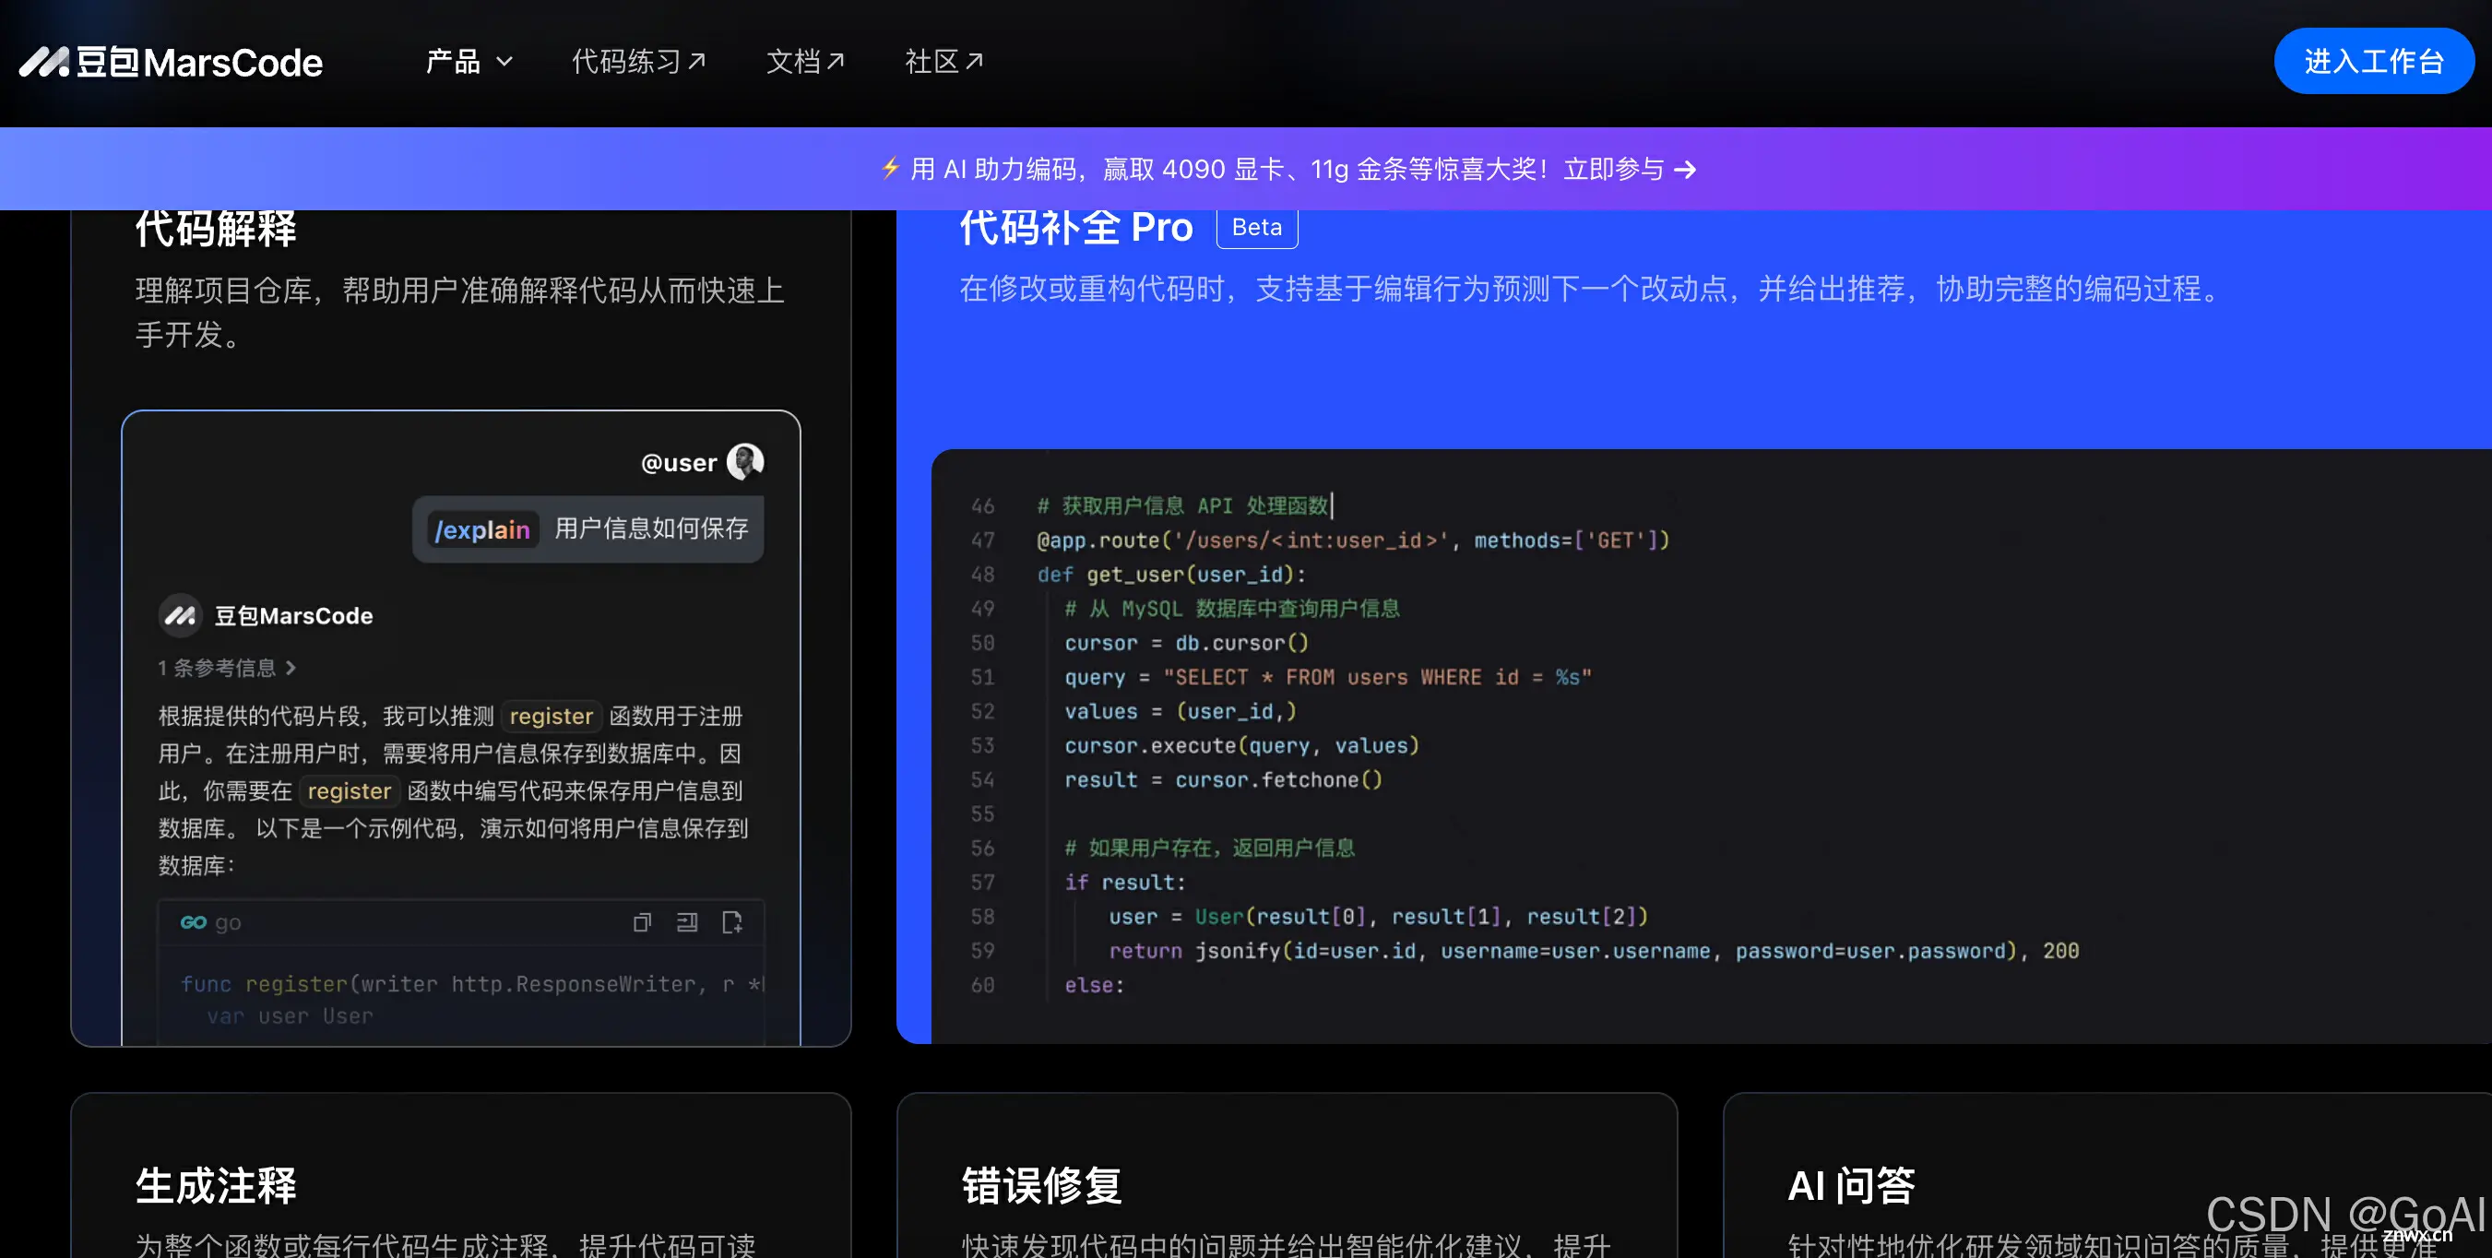Click cursor.execute line 53 in code
Screen dimensions: 2492x1258
(x=1241, y=745)
